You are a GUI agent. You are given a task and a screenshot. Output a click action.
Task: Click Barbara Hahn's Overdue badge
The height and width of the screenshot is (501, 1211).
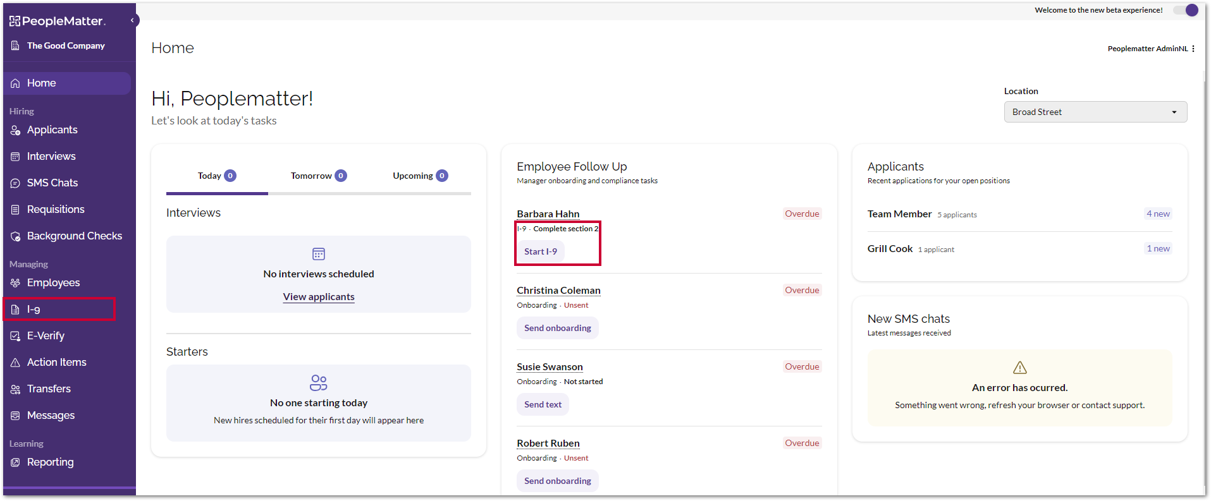pos(802,214)
